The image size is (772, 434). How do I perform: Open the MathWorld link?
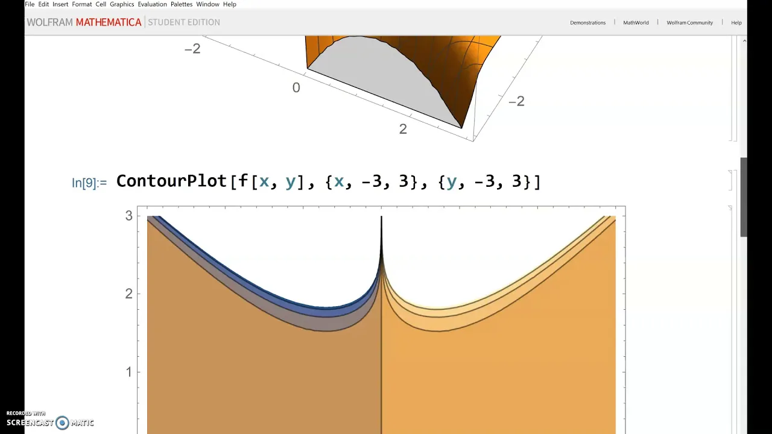636,23
